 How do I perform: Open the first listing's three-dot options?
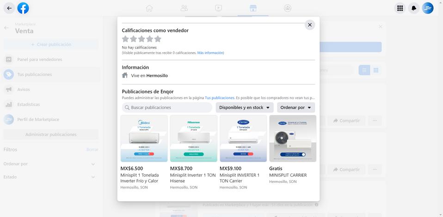click(x=375, y=121)
